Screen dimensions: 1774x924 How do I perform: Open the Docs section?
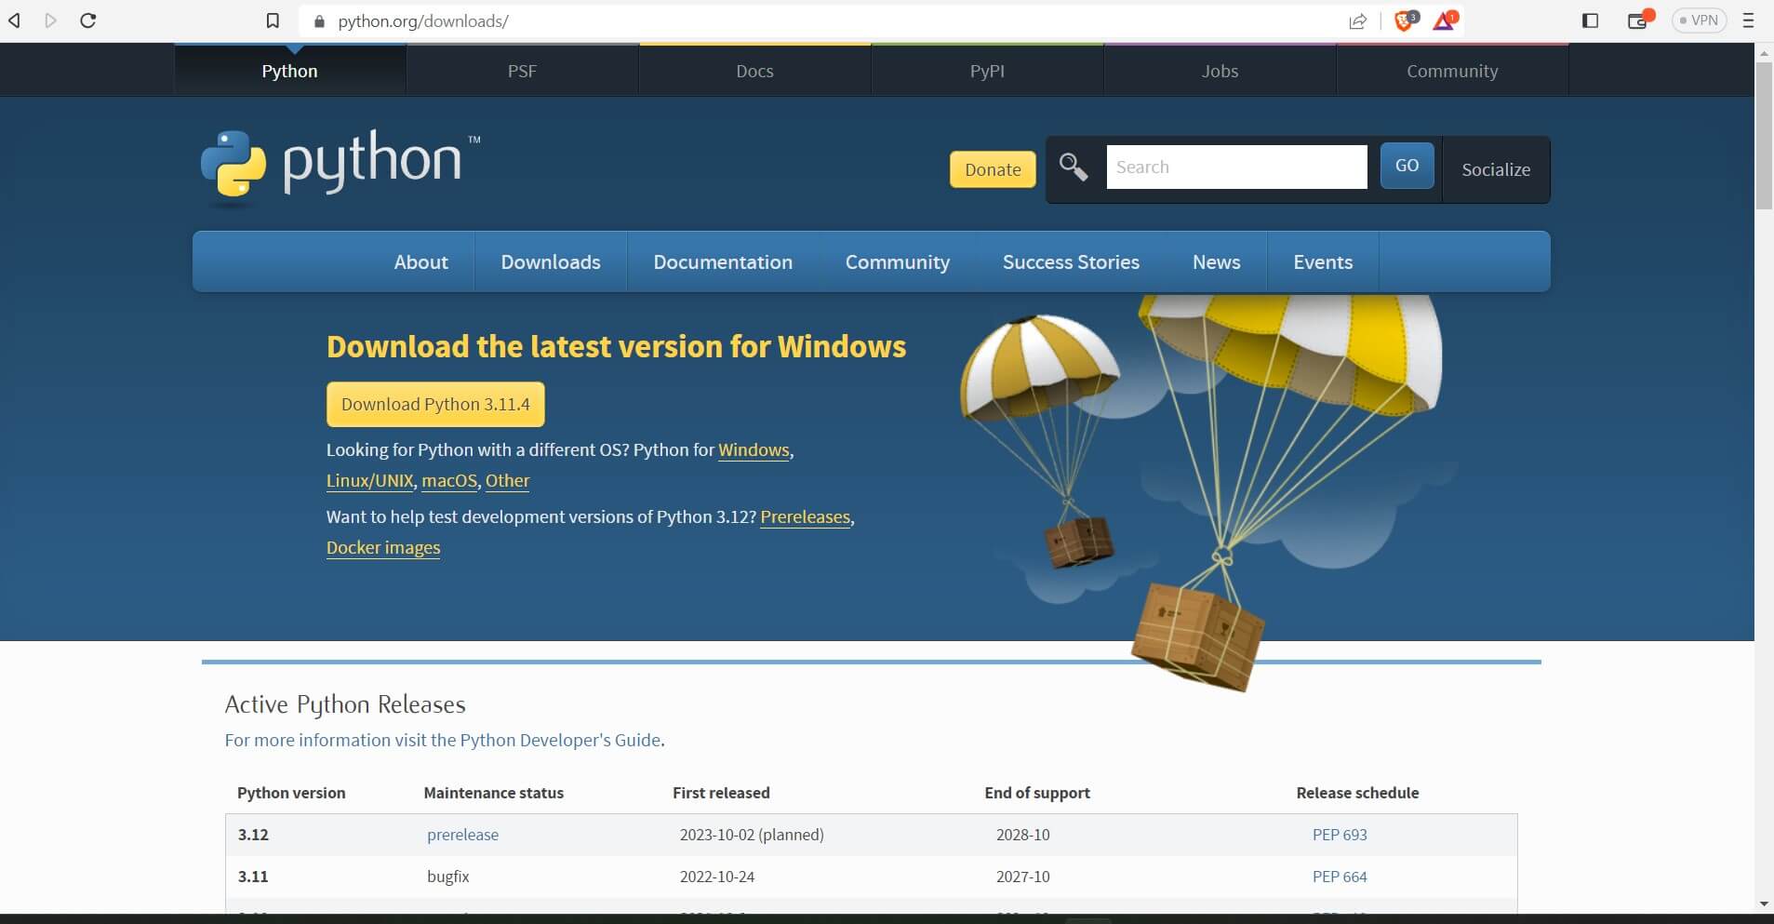(x=754, y=70)
